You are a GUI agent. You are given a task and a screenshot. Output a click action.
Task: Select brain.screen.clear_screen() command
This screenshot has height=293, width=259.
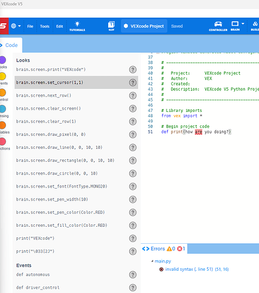49,108
